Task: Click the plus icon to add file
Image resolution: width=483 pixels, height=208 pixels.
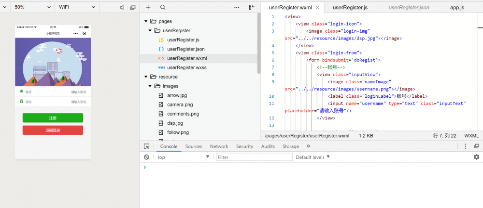Action: coord(148,7)
